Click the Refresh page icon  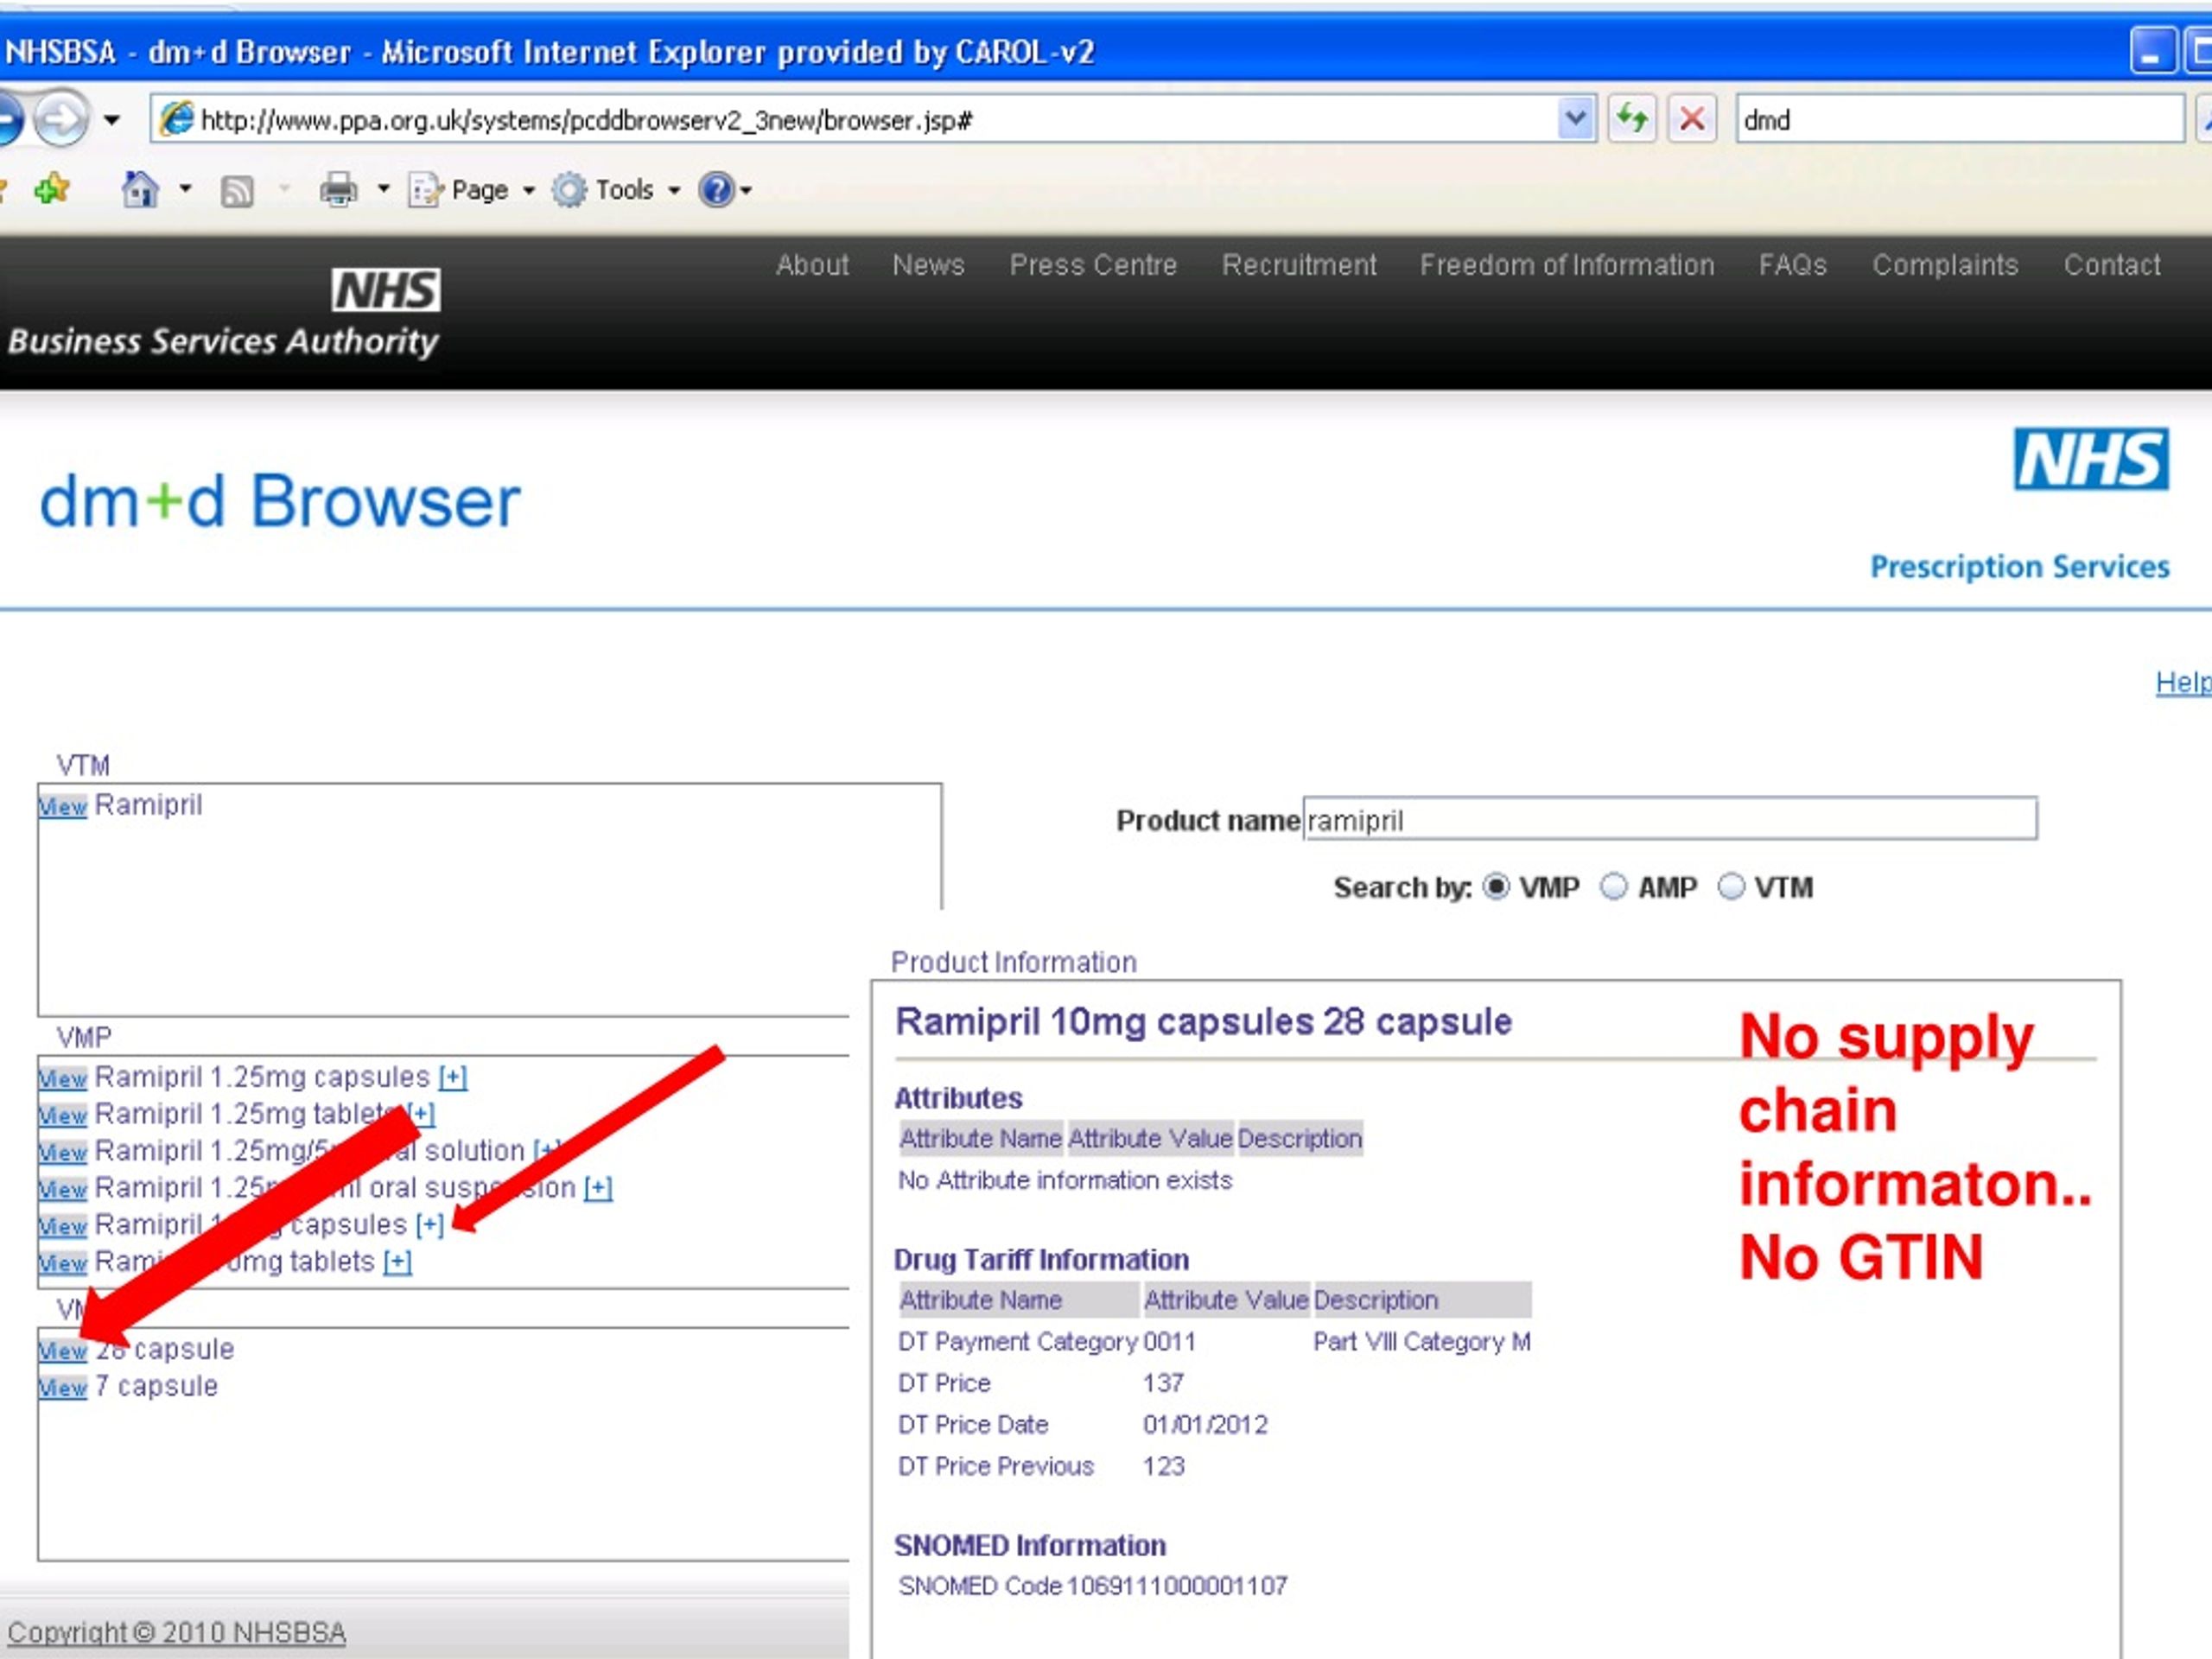click(1632, 120)
